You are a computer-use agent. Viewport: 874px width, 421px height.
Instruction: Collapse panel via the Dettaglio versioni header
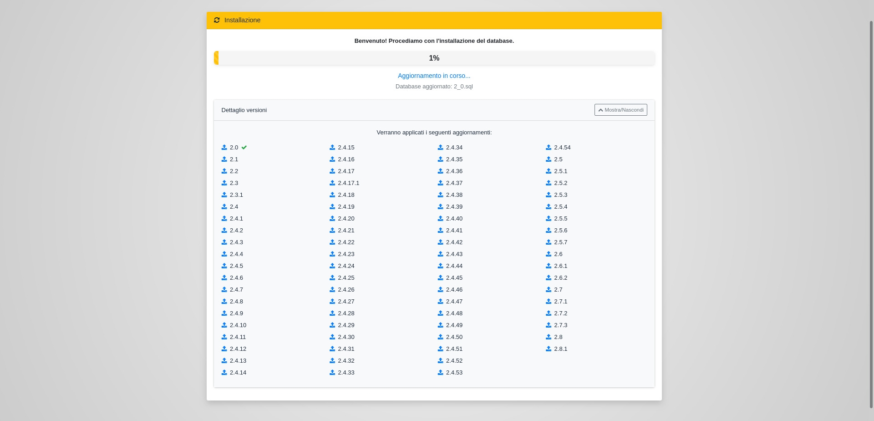coord(244,110)
